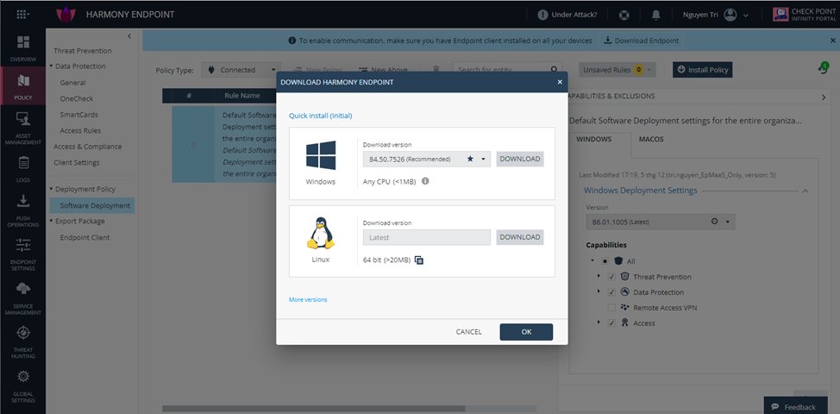Click the Under Attack? alert icon

(x=542, y=15)
